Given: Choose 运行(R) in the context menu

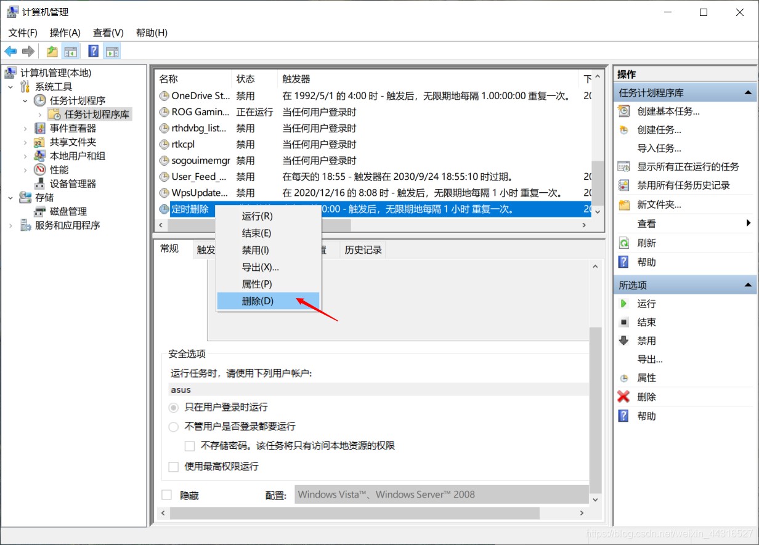Looking at the screenshot, I should click(268, 216).
